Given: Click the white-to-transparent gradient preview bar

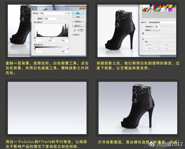Looking at the screenshot, I should click(x=160, y=36).
